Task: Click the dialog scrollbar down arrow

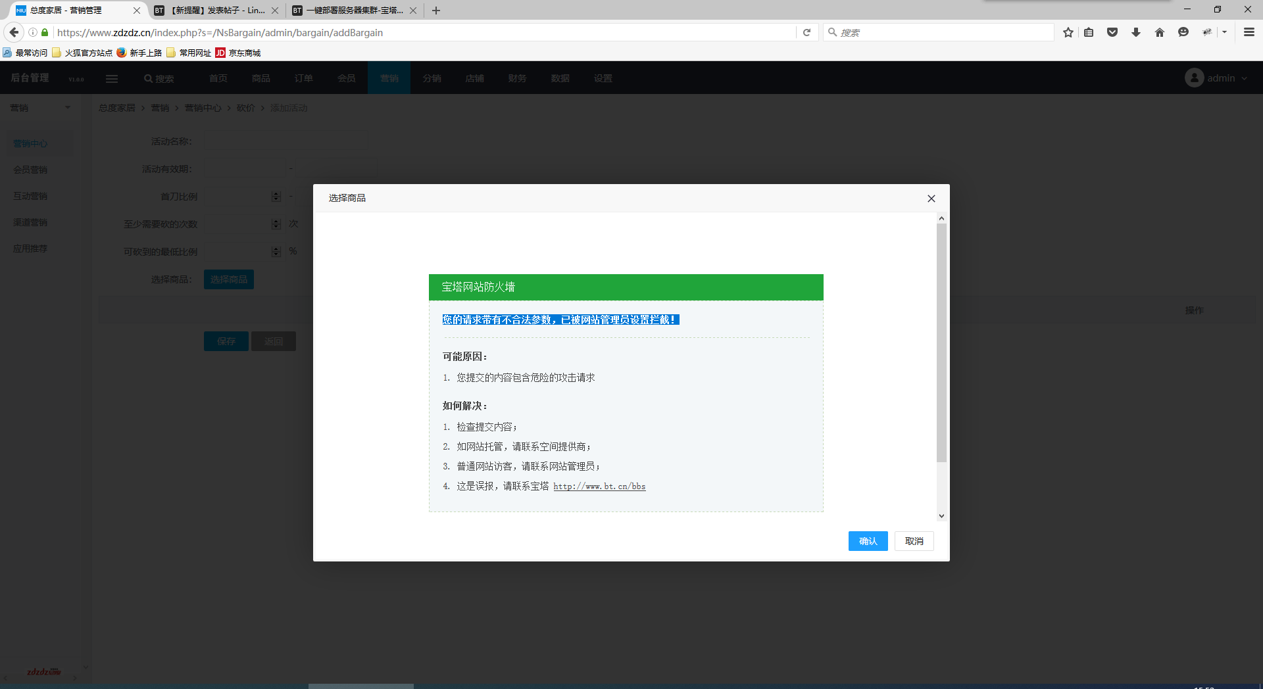Action: point(942,516)
